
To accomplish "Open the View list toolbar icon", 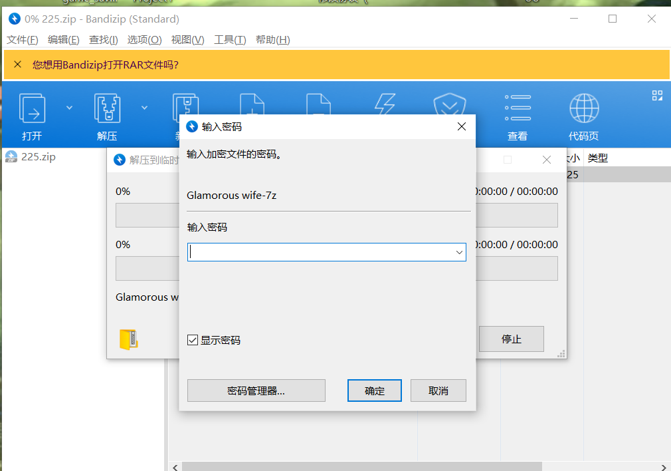I will (518, 108).
